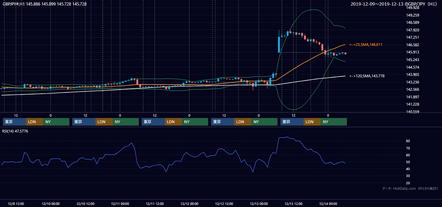This screenshot has width=442, height=207.
Task: Click price axis value 141.897
Action: (x=412, y=97)
